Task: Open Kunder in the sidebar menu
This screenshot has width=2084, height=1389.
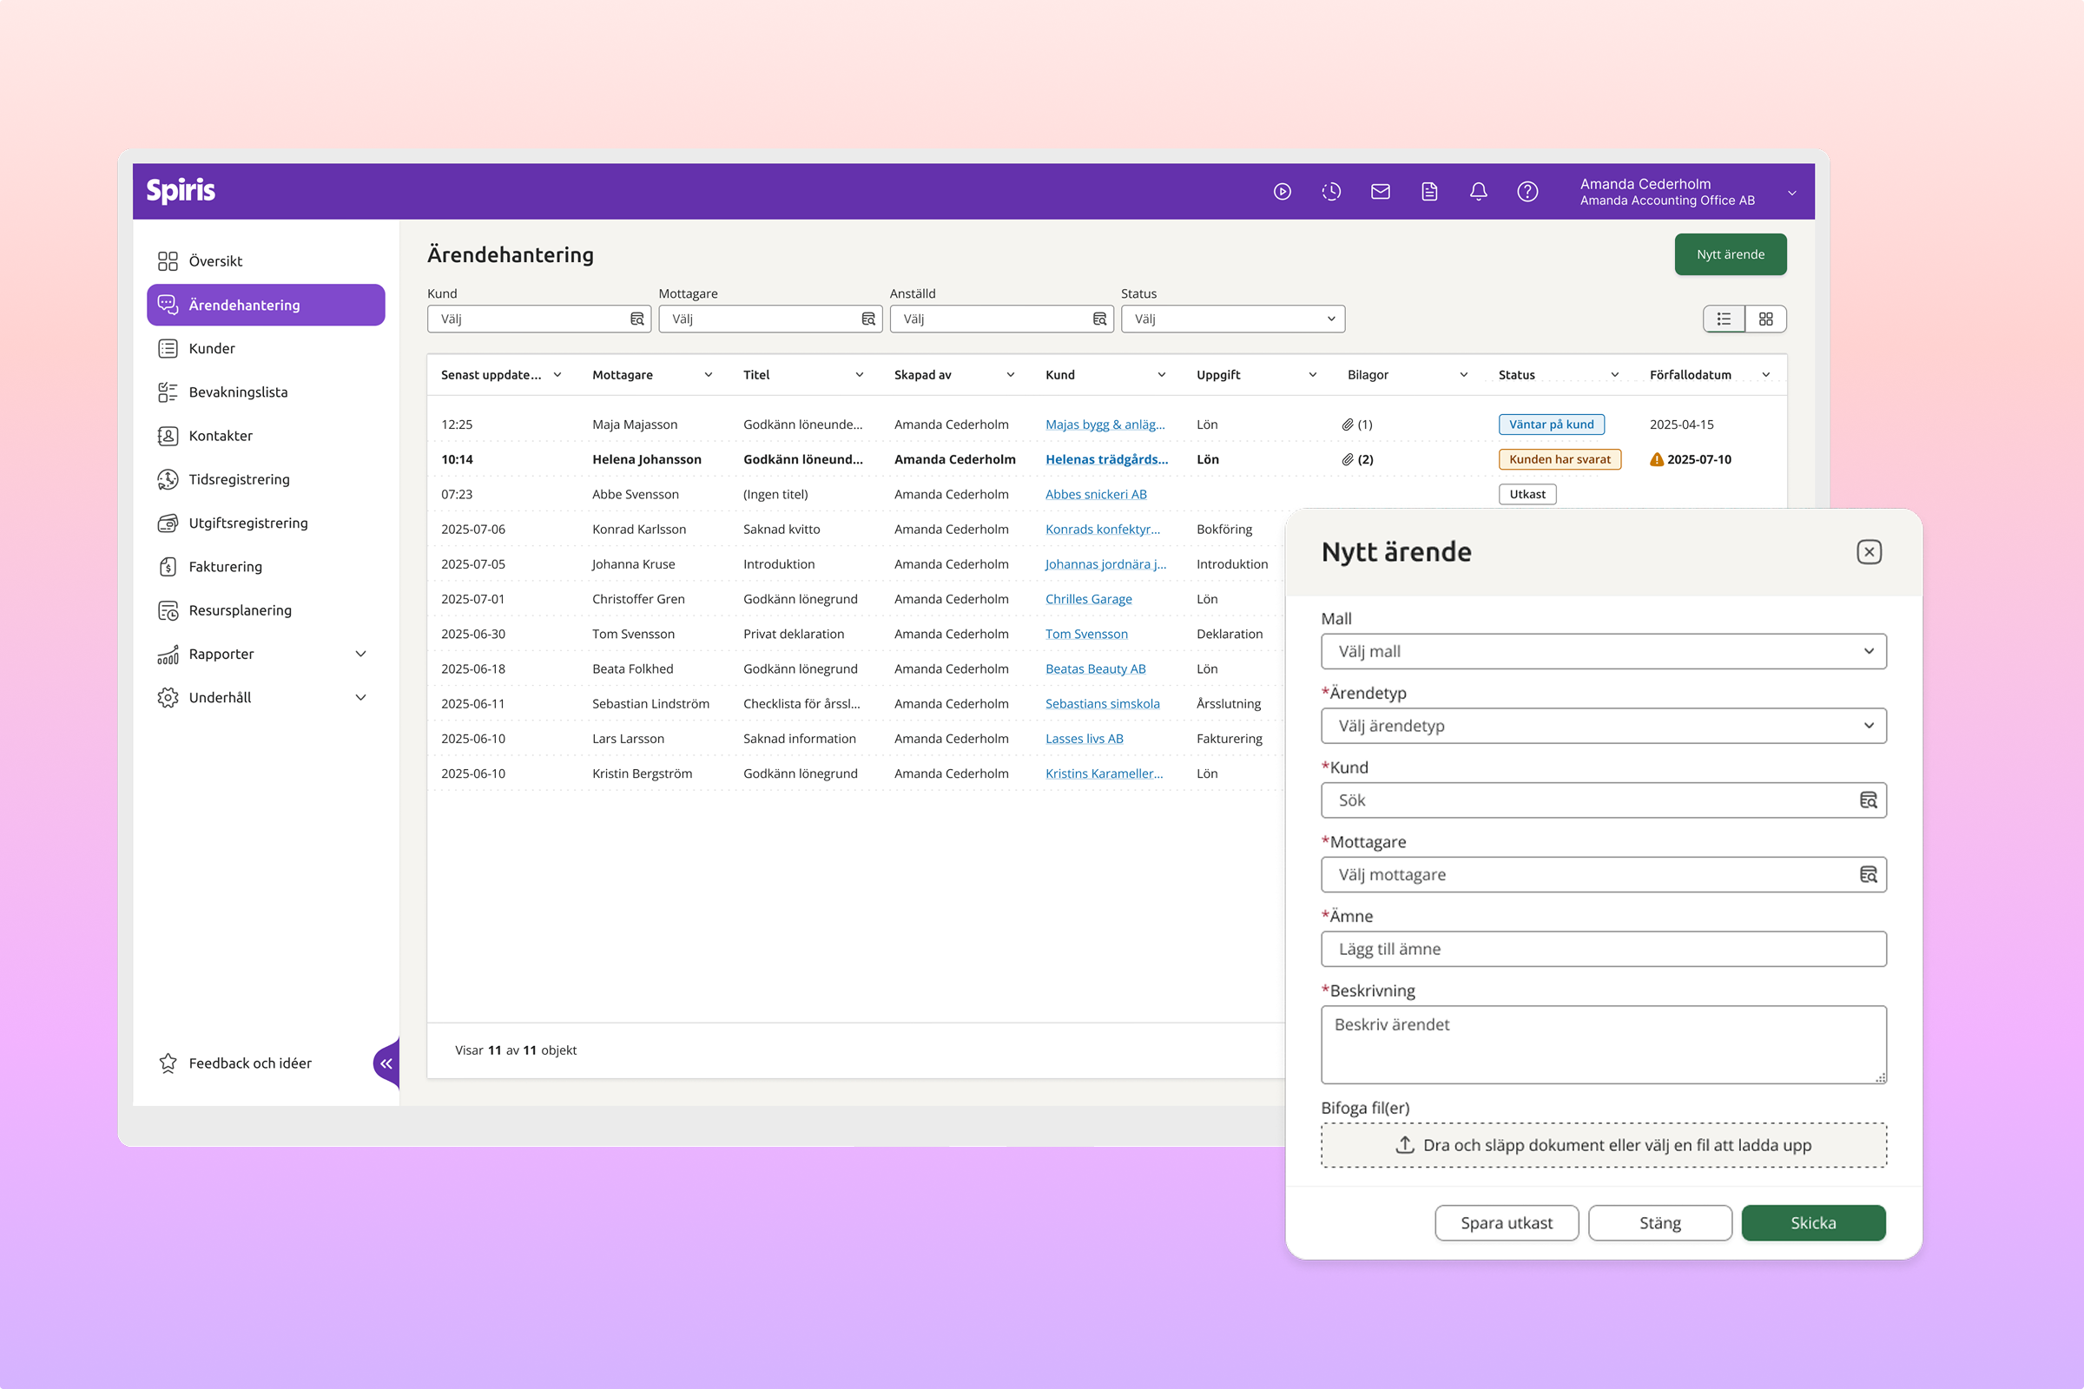Action: pyautogui.click(x=212, y=348)
